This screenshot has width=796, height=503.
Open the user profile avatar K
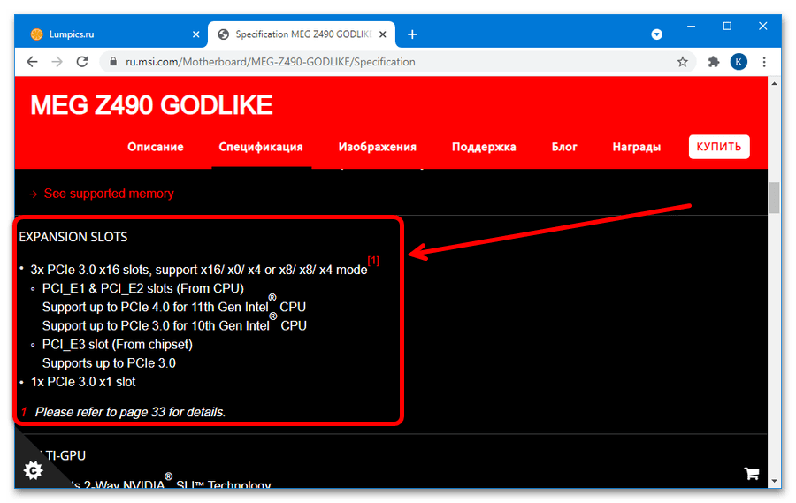pyautogui.click(x=739, y=62)
